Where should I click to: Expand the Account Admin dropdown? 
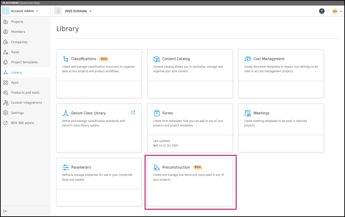(37, 11)
